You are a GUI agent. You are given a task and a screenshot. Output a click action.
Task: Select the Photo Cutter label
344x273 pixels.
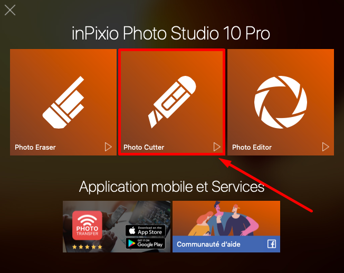[x=144, y=147]
